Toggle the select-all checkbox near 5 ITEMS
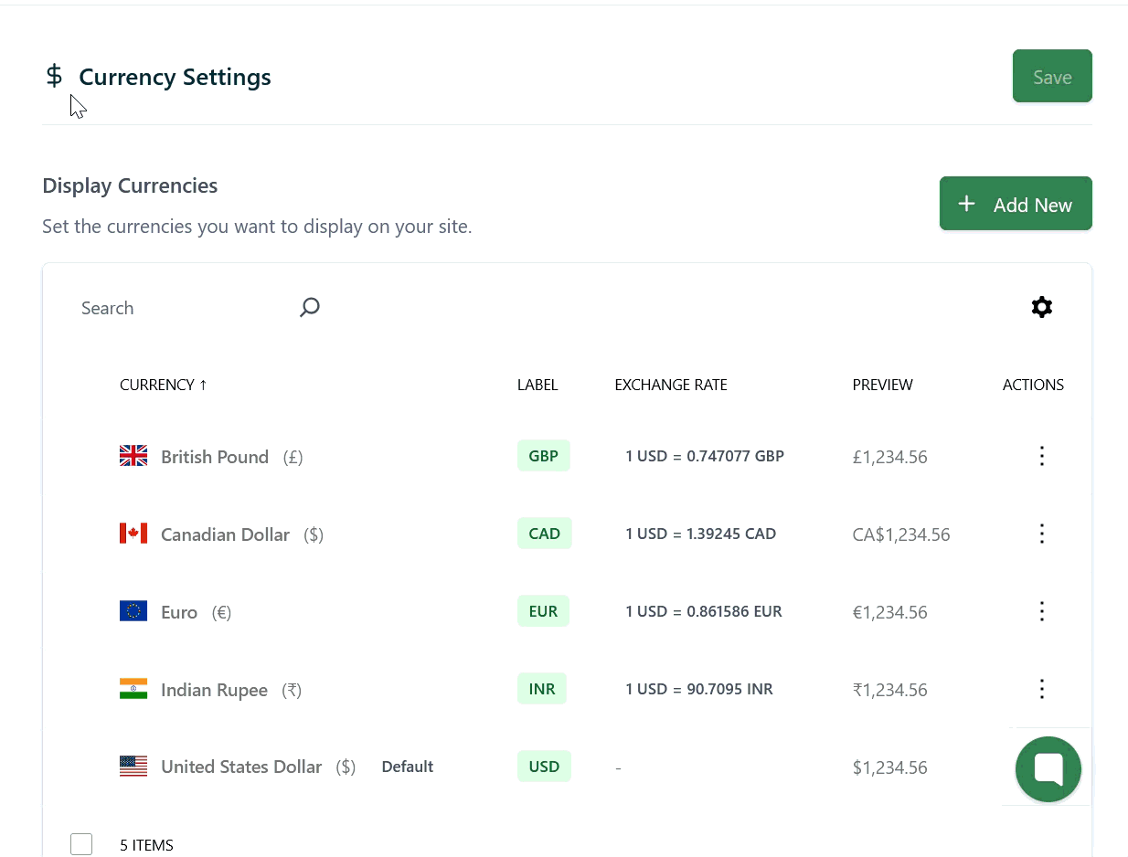The image size is (1128, 857). pos(81,844)
